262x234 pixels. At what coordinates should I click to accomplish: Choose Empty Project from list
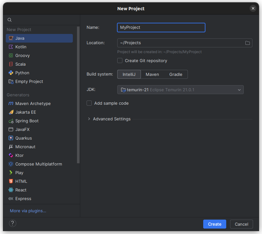pyautogui.click(x=29, y=81)
